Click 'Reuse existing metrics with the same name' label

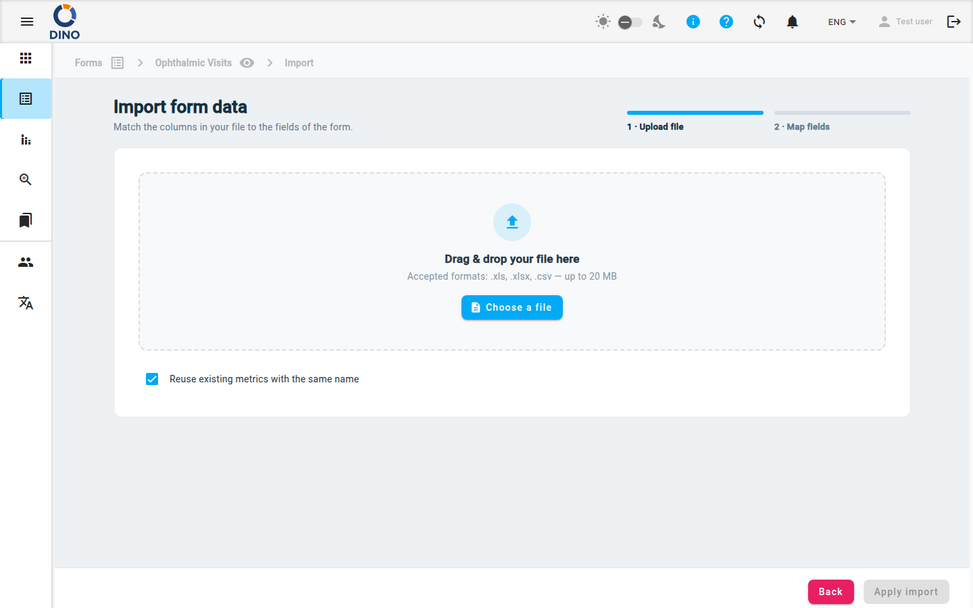[x=264, y=379]
